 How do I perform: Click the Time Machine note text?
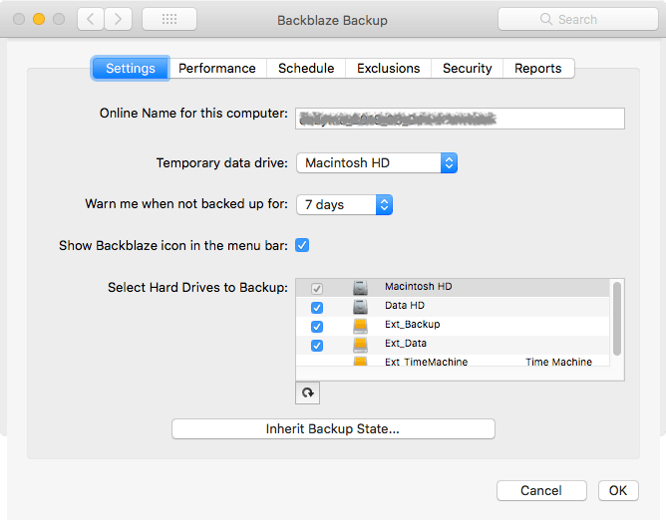[558, 362]
